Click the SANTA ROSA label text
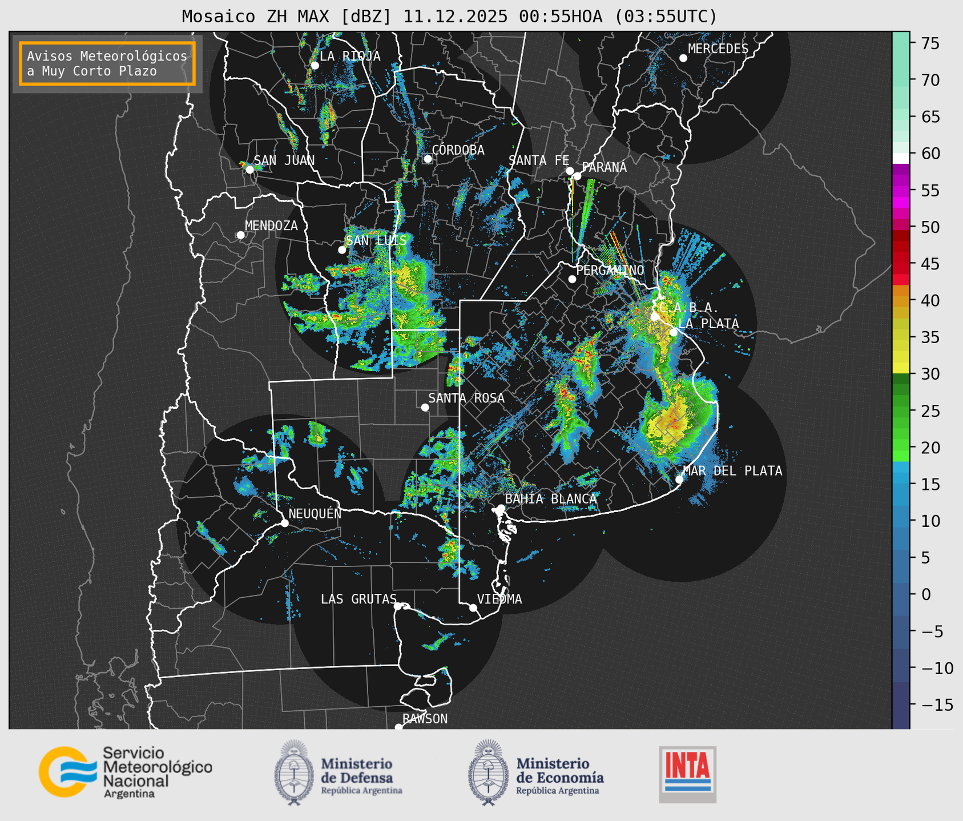 point(466,398)
